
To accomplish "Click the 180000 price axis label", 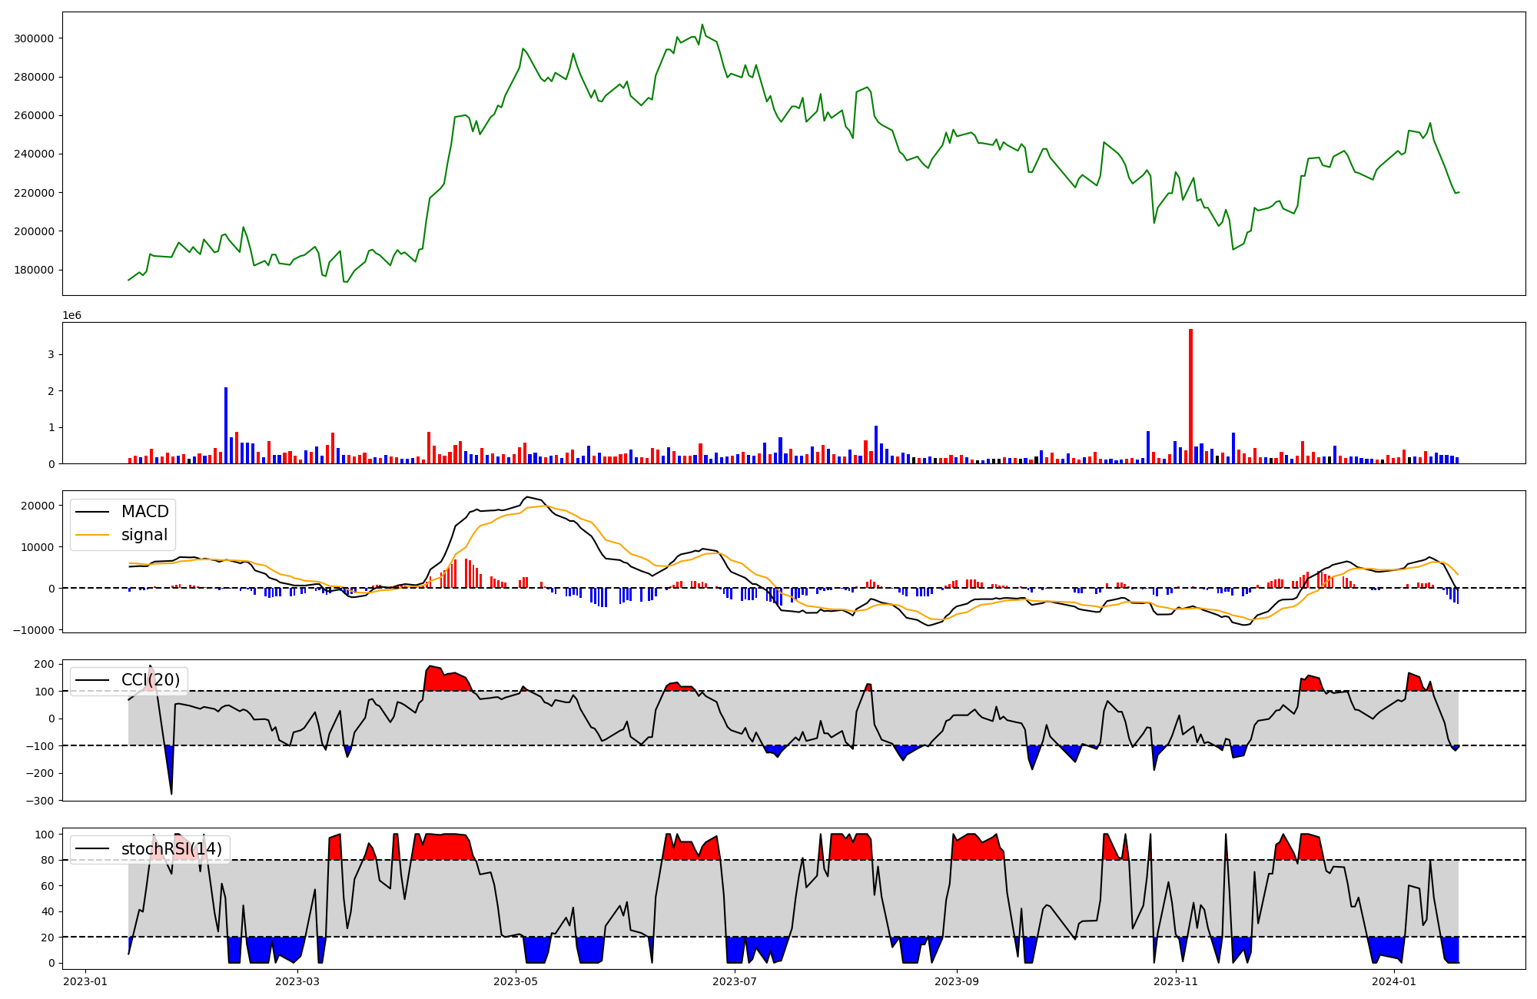I will pos(34,270).
